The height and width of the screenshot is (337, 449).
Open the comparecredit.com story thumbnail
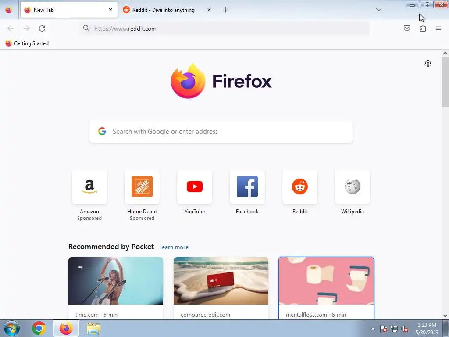coord(221,281)
